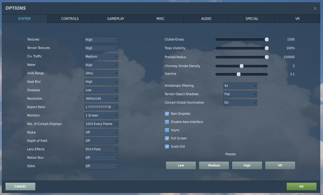The height and width of the screenshot is (195, 323).
Task: Open the VR tab
Action: tap(297, 19)
